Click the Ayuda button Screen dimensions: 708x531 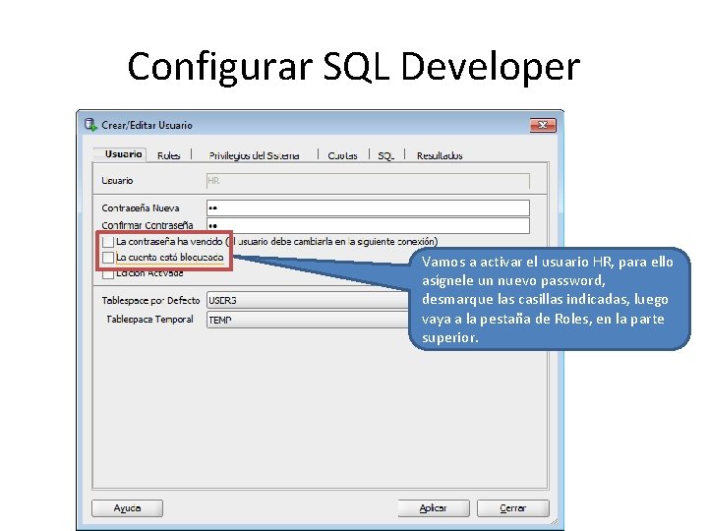[127, 508]
